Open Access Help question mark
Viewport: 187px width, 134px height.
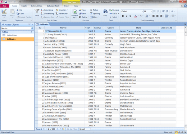[185, 6]
